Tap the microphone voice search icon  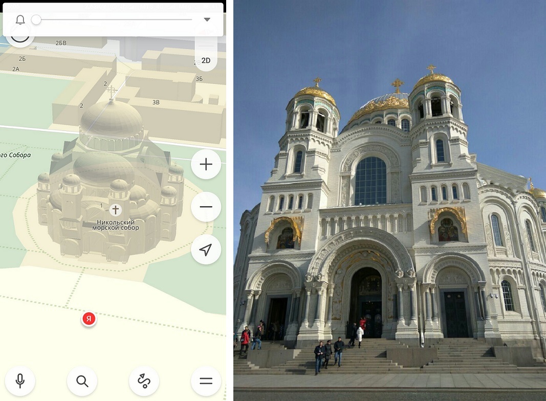(x=20, y=381)
